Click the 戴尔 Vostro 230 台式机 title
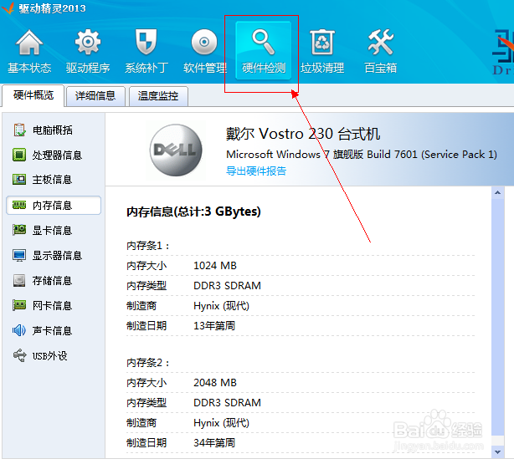The height and width of the screenshot is (464, 514). [303, 134]
